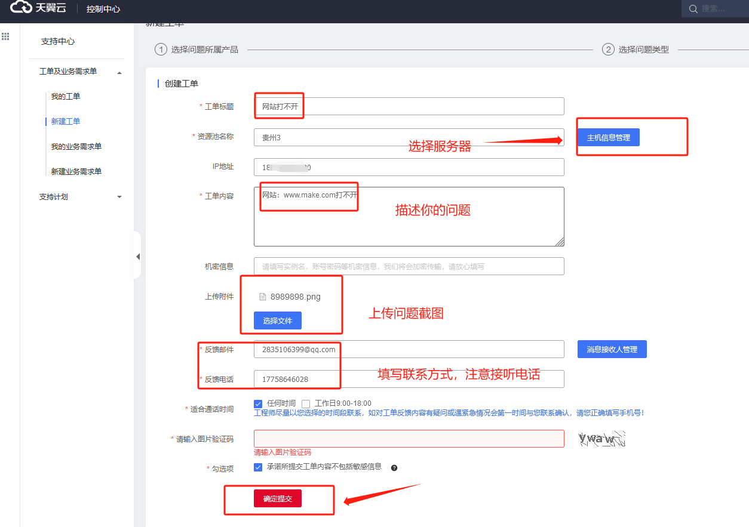Click the help question mark icon
Screen dimensions: 749x527
tap(394, 467)
